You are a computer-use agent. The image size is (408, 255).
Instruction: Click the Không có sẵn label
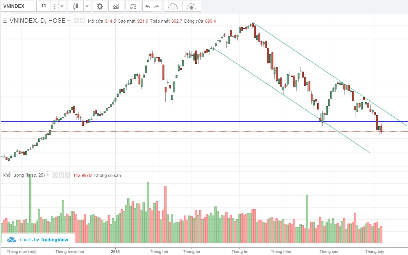(108, 175)
